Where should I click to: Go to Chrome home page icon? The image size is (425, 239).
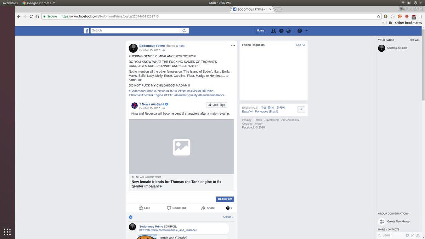(37, 16)
